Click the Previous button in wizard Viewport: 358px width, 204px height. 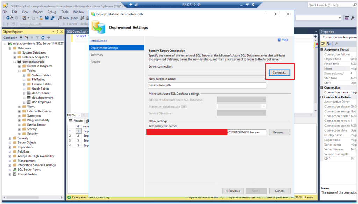[x=233, y=191]
